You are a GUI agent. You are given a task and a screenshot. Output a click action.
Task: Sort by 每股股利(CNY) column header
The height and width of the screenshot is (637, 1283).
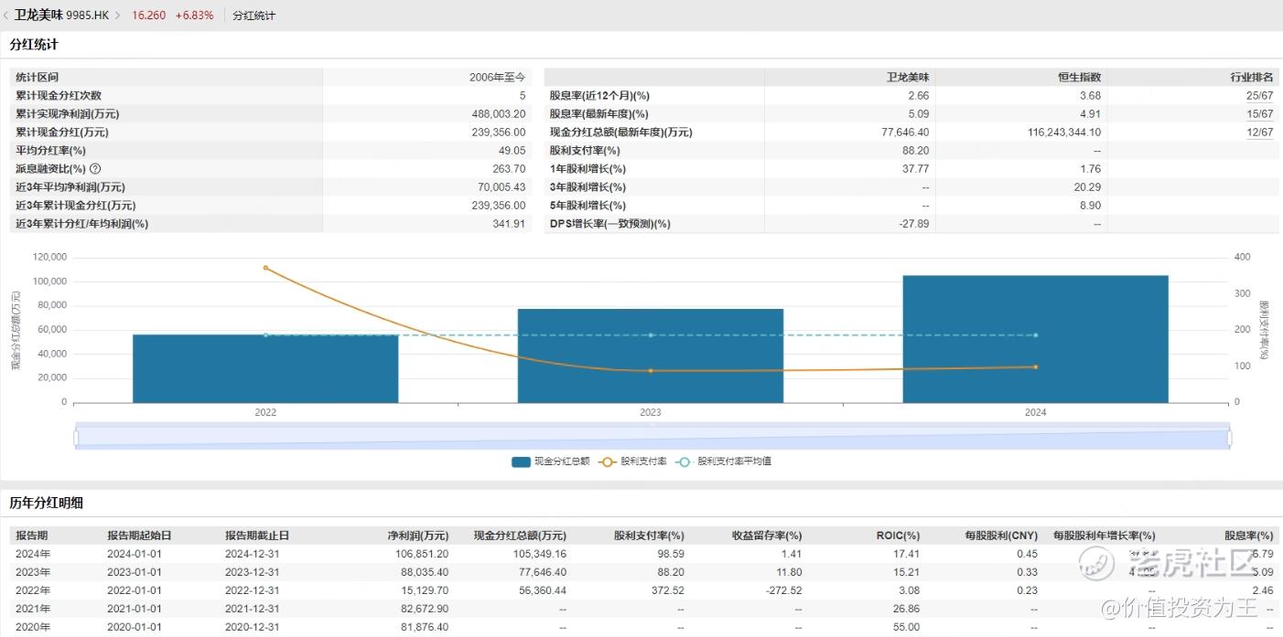(1001, 536)
